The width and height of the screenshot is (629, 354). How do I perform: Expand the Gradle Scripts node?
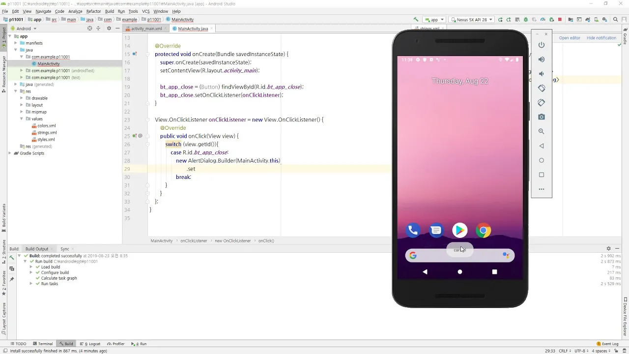10,153
